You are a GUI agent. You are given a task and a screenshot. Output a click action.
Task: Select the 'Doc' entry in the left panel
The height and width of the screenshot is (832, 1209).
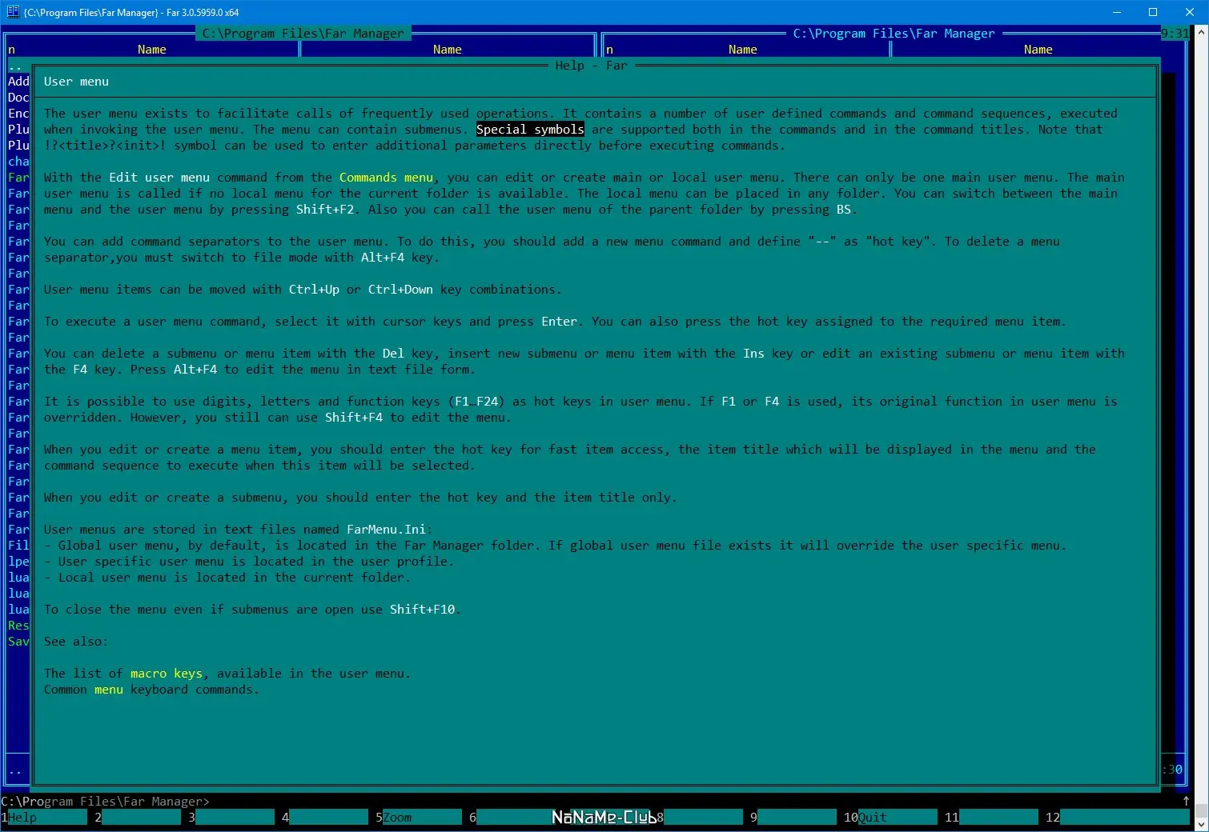[18, 98]
